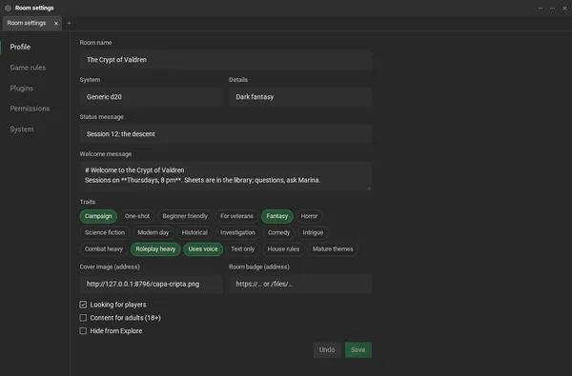Save the room settings
572x376 pixels.
358,349
